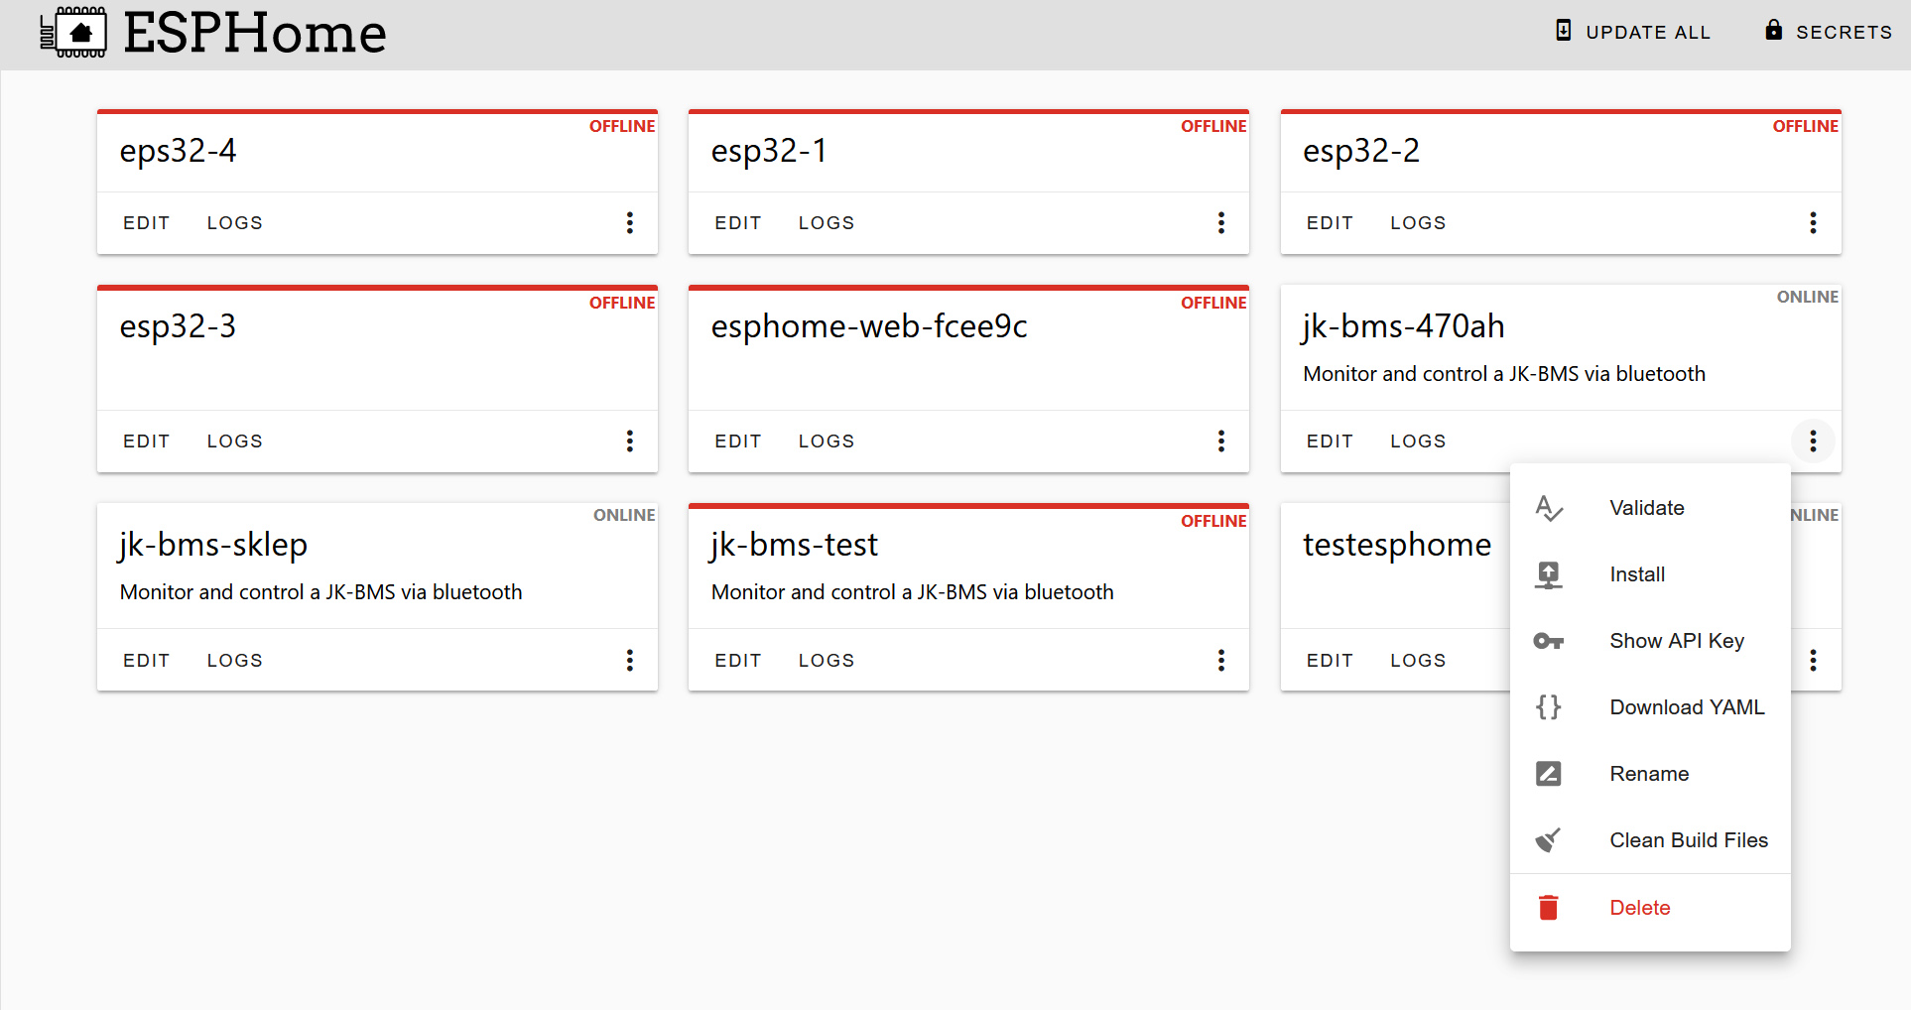Select Delete from the context menu

(x=1639, y=908)
